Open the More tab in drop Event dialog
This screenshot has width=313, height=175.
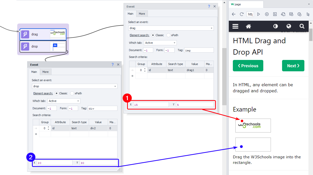(45, 72)
